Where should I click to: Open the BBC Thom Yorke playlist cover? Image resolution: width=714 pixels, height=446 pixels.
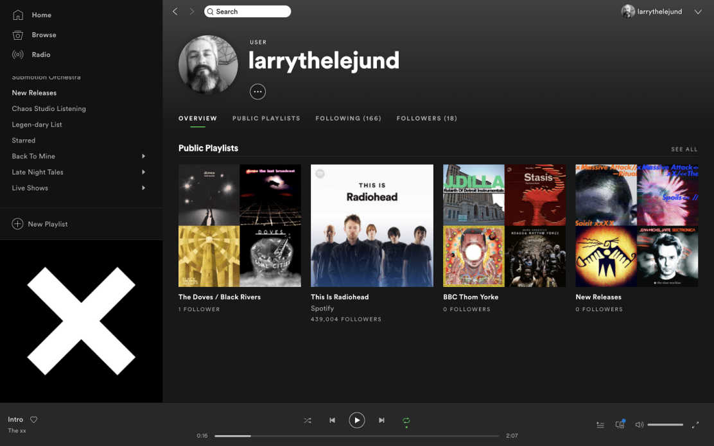(x=504, y=226)
